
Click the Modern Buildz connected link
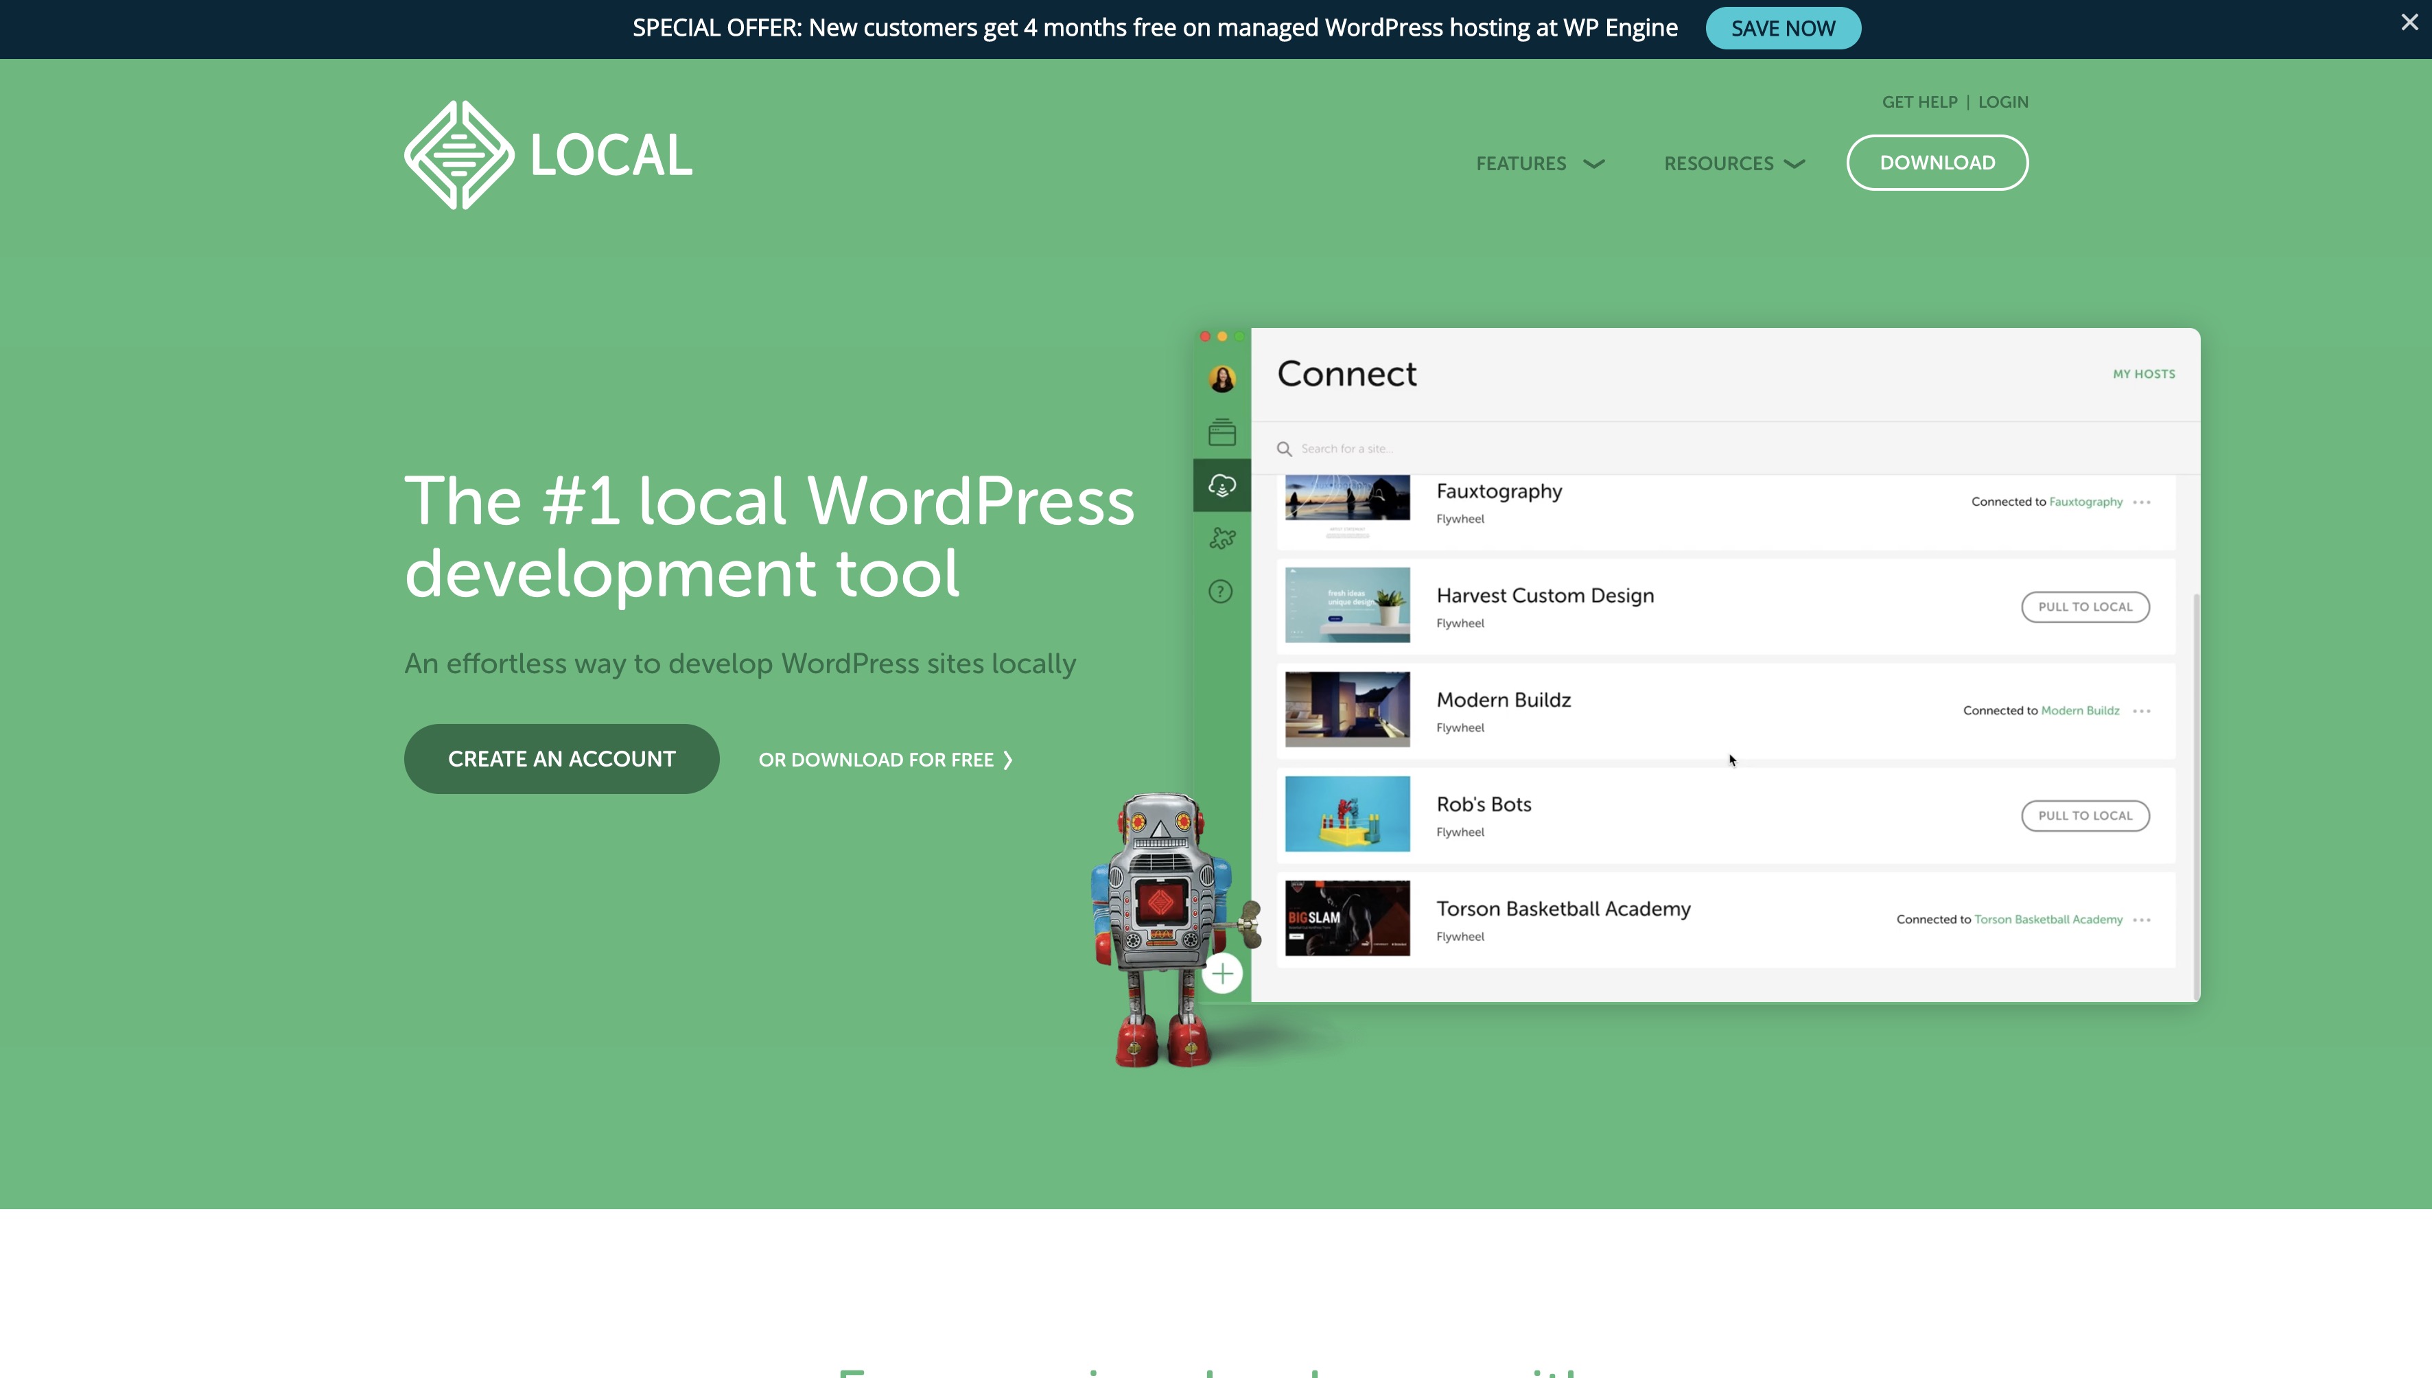pyautogui.click(x=2080, y=711)
